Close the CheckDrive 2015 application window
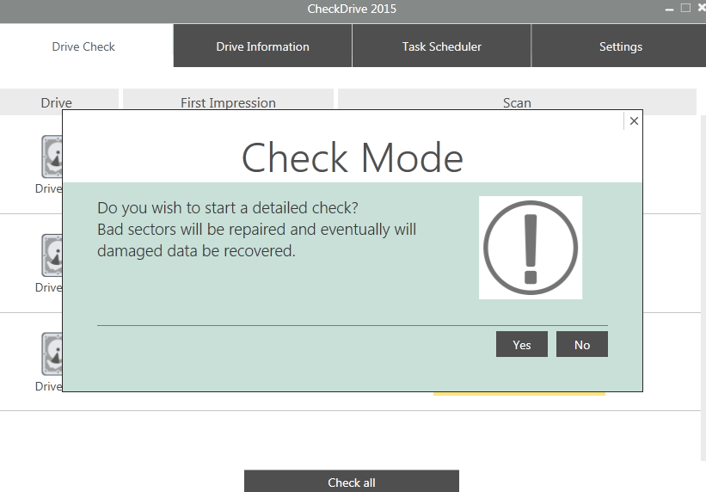The height and width of the screenshot is (492, 706). click(x=700, y=9)
